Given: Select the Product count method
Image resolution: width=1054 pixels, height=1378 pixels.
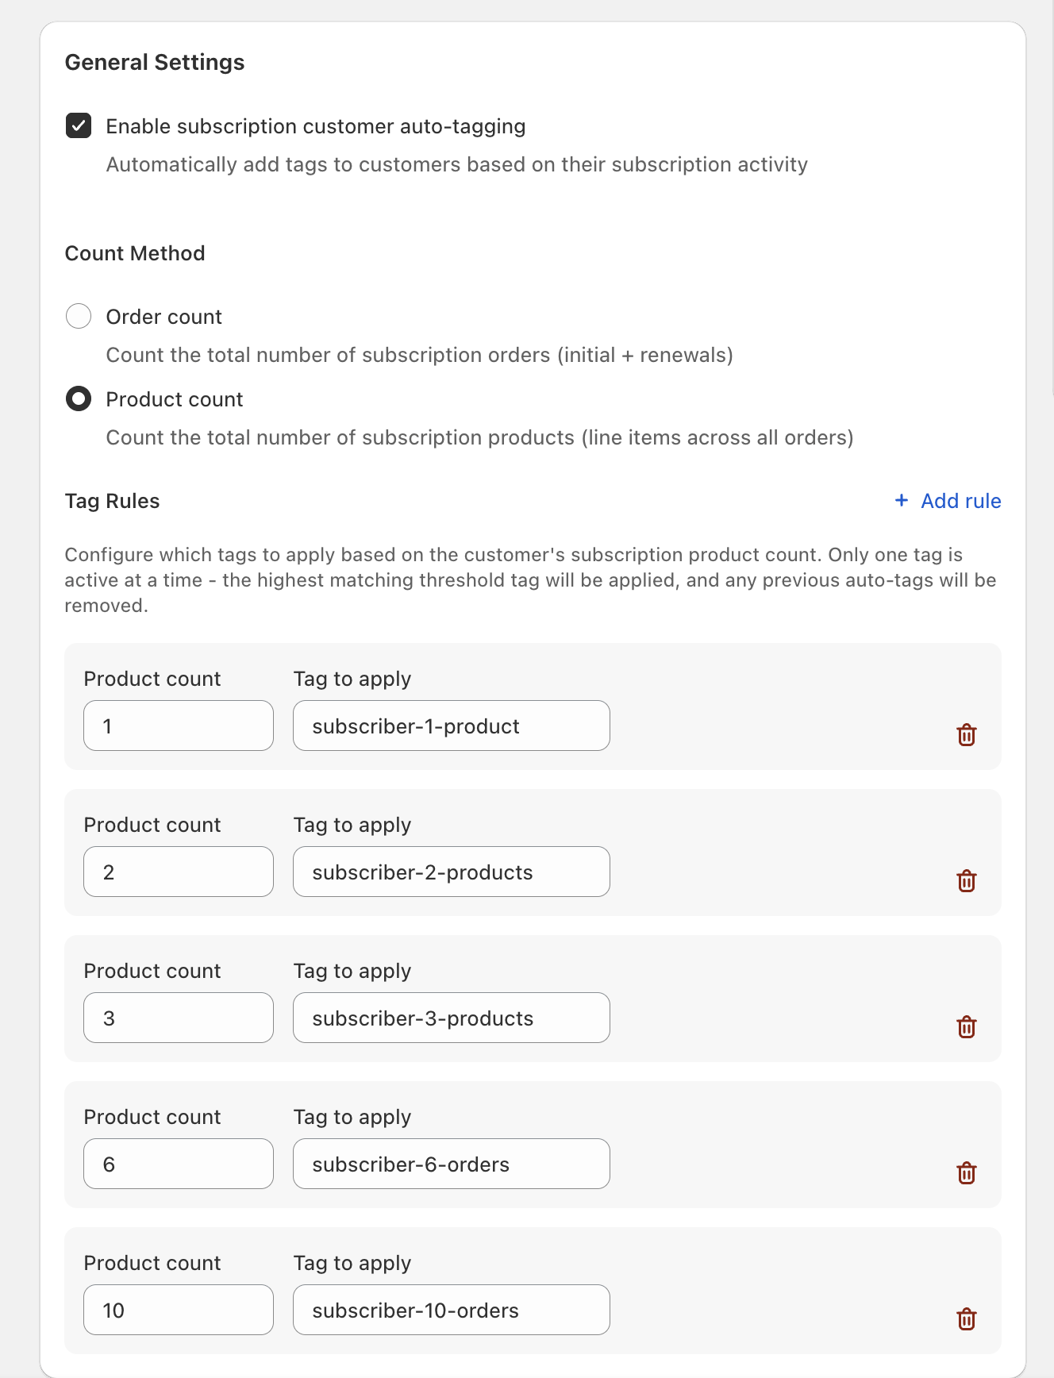Looking at the screenshot, I should tap(79, 398).
